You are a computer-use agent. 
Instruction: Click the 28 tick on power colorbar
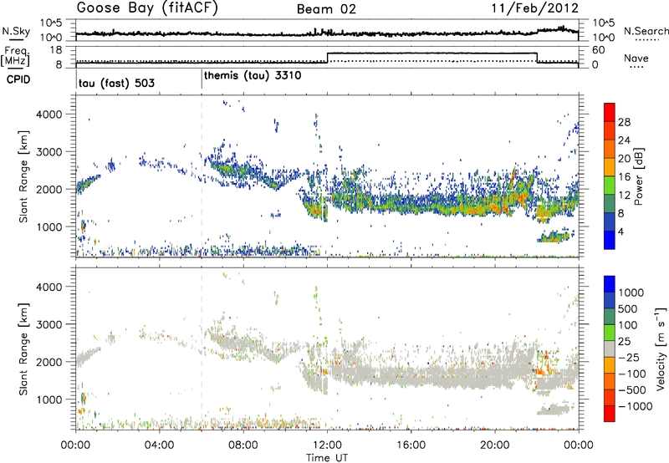click(624, 122)
